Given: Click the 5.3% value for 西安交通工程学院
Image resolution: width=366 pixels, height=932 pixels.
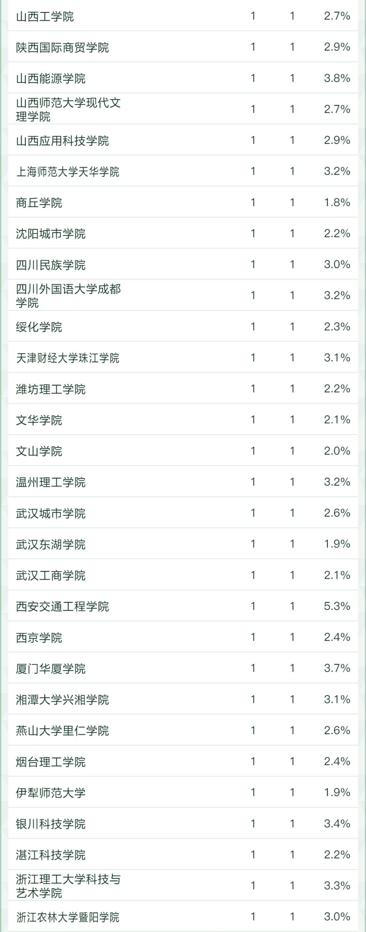Looking at the screenshot, I should pos(337,606).
